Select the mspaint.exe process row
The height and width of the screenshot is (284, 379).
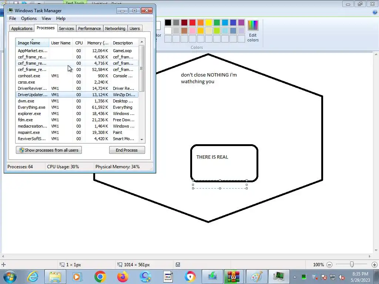coord(77,132)
